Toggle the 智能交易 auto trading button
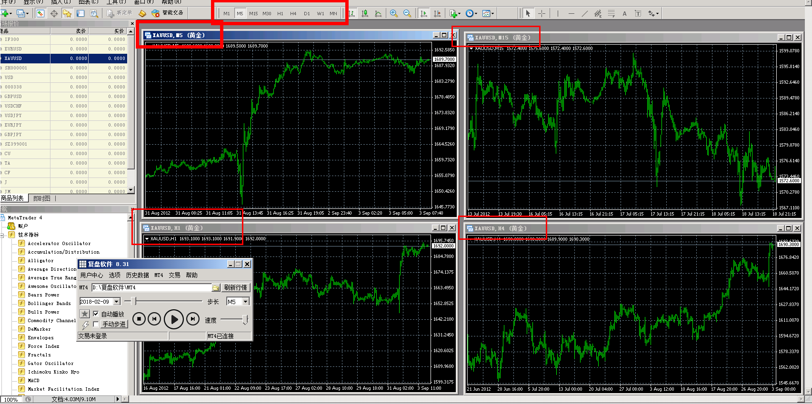 167,13
